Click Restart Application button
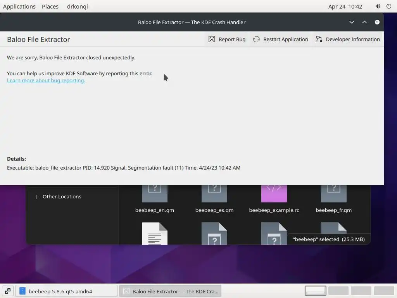Viewport: 397px width, 298px height. (281, 39)
